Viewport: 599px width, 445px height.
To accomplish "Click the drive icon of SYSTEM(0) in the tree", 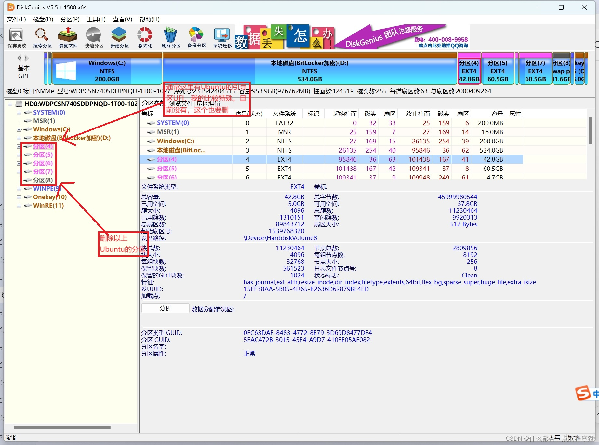I will [x=28, y=113].
